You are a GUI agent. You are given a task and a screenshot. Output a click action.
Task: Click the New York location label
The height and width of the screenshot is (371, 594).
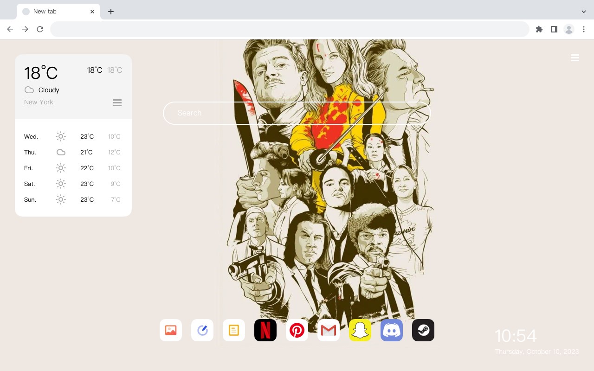(39, 102)
